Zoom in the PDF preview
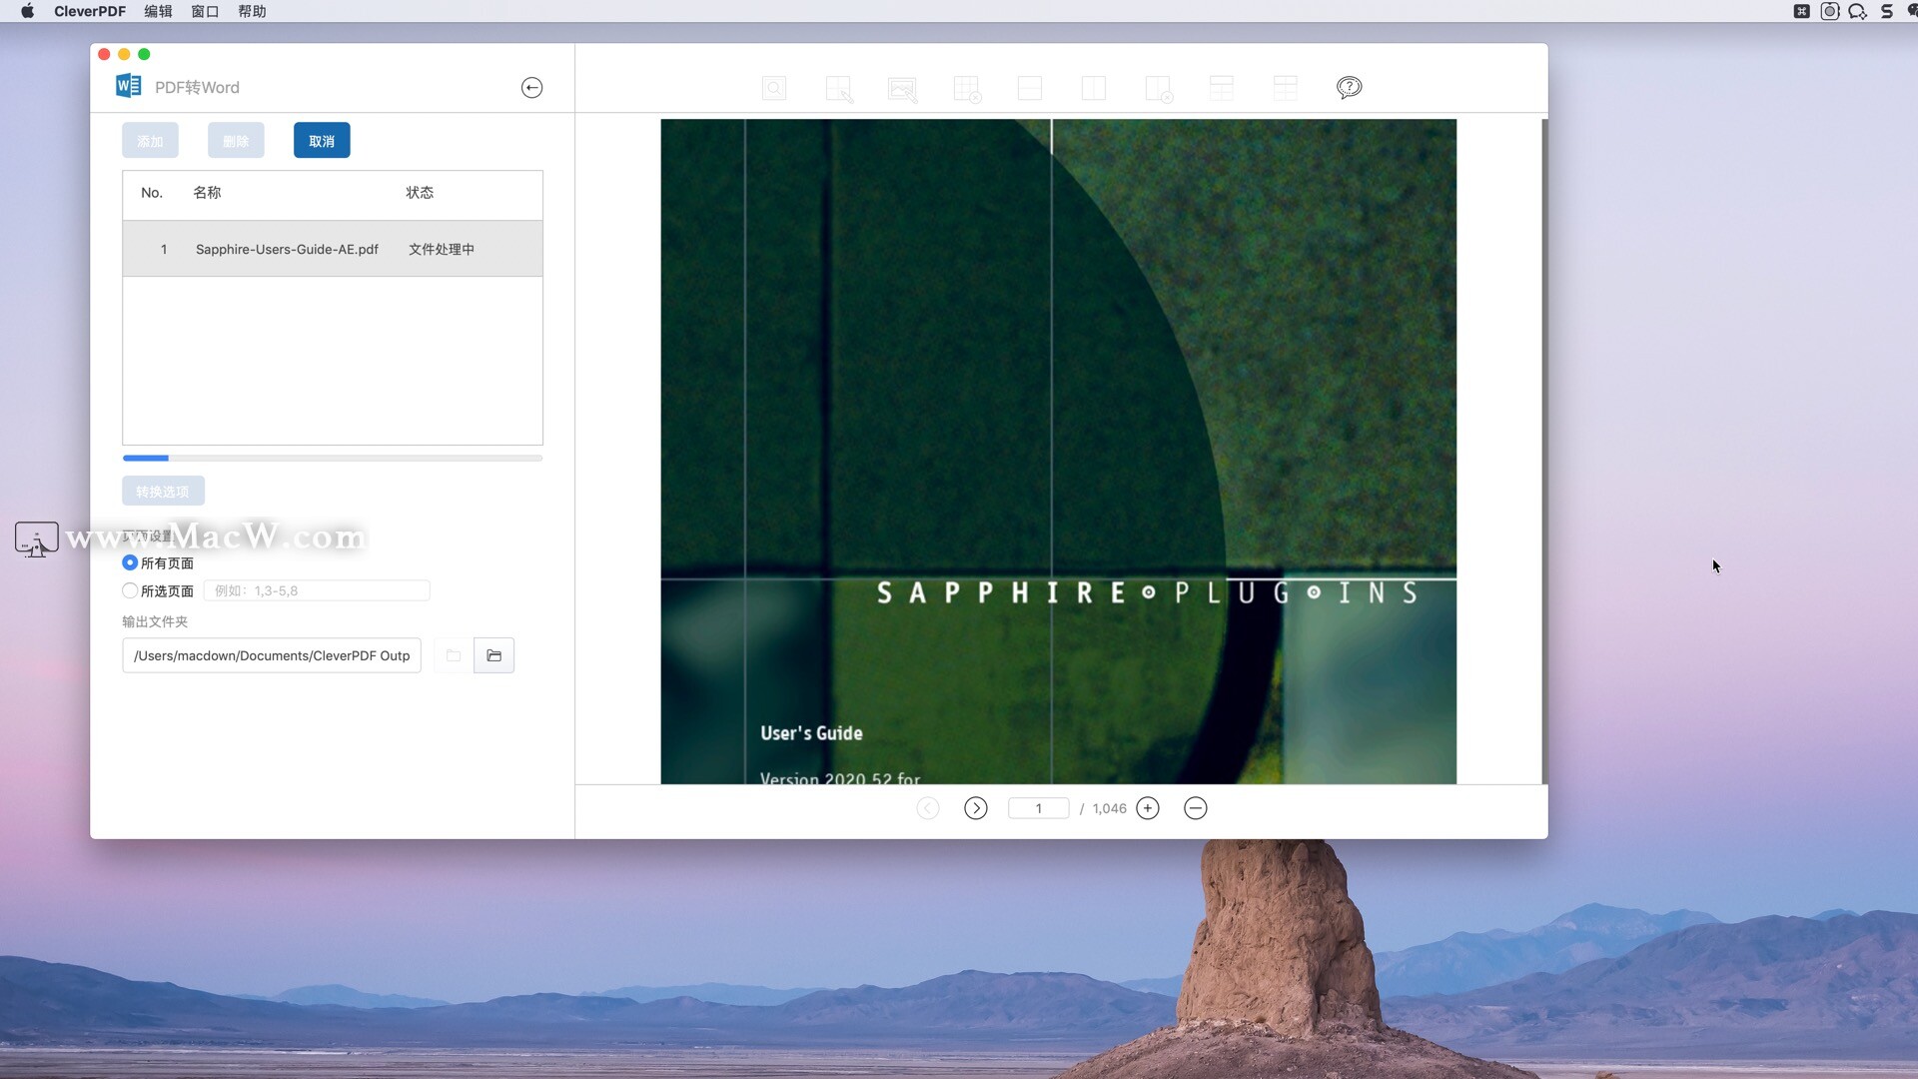The image size is (1918, 1079). pyautogui.click(x=1148, y=808)
